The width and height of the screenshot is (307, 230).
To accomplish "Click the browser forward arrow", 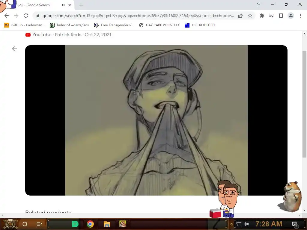I will (x=16, y=16).
